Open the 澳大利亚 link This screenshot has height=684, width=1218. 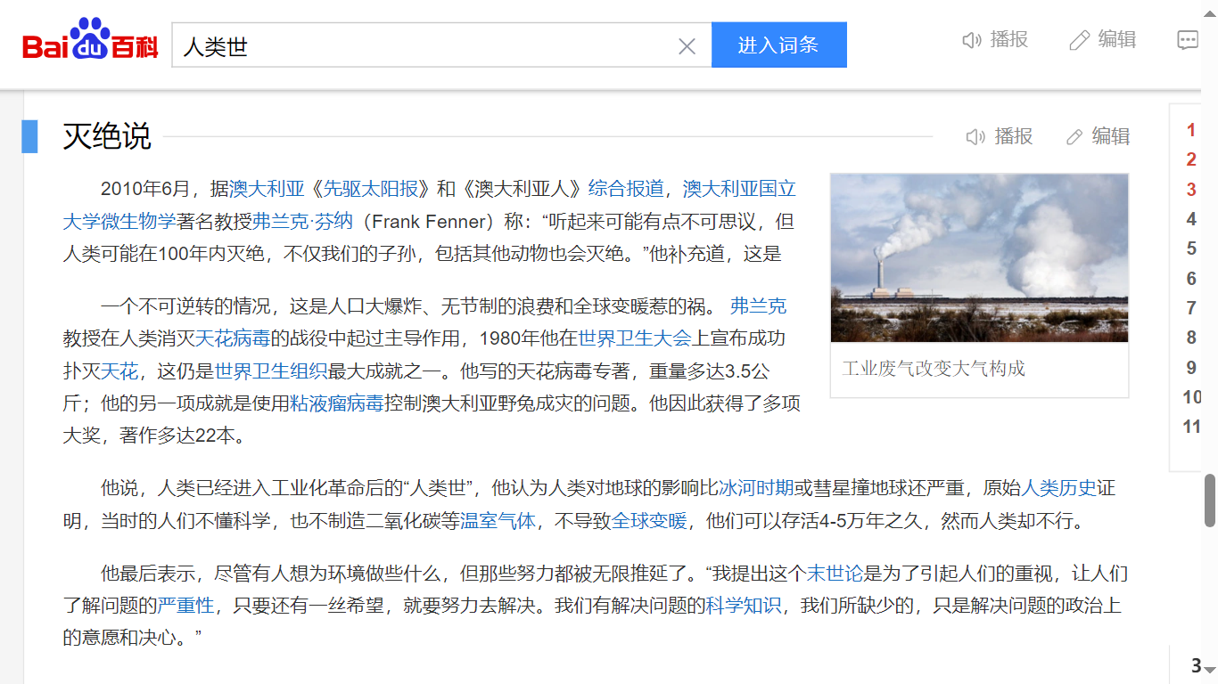tap(267, 189)
